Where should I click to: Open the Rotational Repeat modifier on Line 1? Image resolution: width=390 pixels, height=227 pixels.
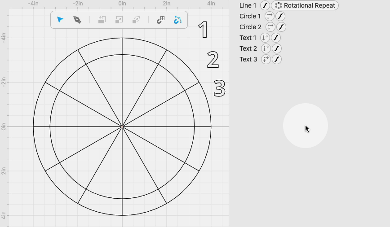(305, 5)
